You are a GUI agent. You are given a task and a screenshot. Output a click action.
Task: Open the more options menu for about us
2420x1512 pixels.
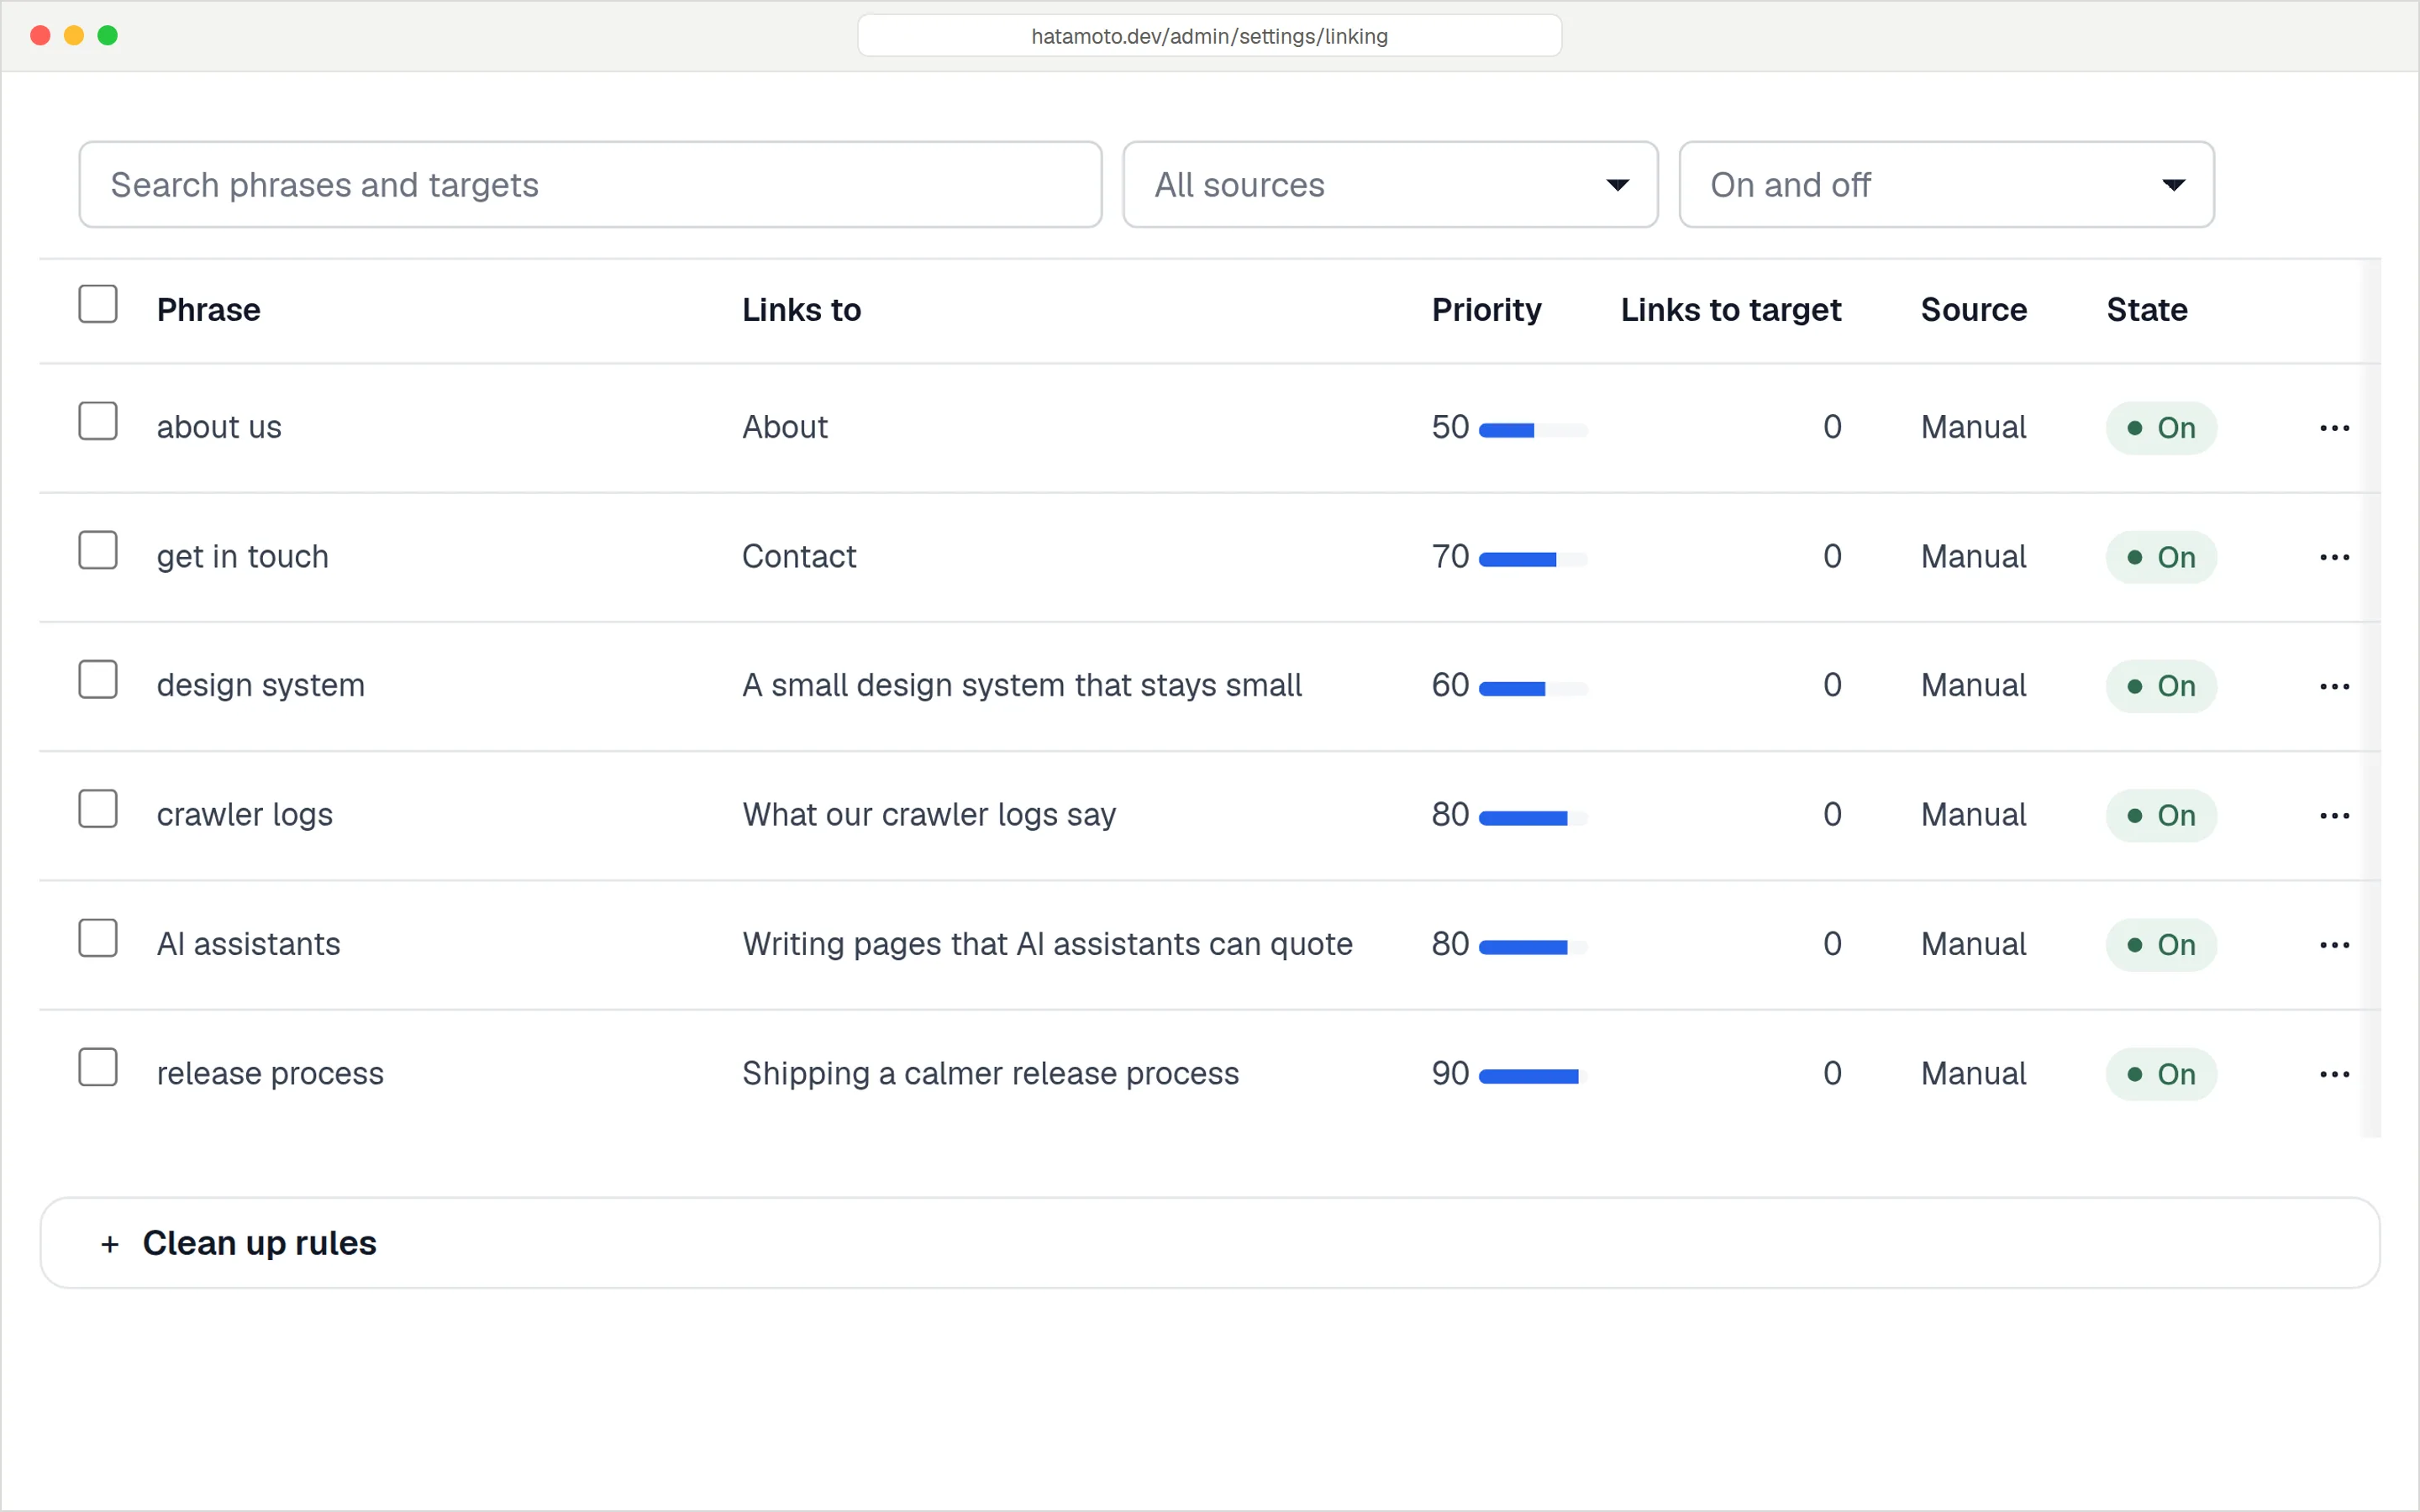click(x=2334, y=428)
